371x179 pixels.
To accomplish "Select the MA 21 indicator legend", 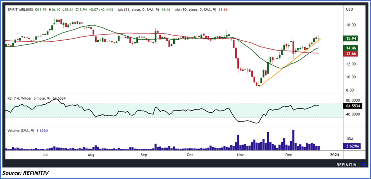I will pyautogui.click(x=144, y=10).
